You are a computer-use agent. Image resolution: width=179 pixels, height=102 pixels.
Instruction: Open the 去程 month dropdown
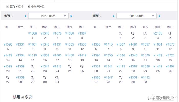click(x=48, y=16)
